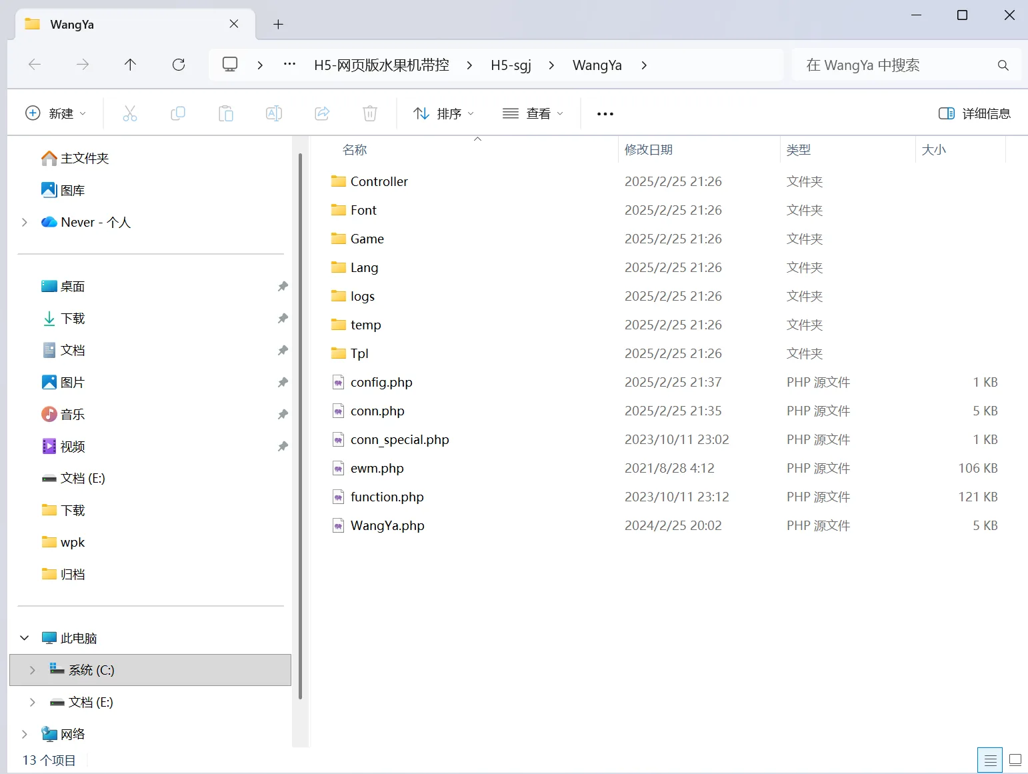Click the This PC monitor icon in address bar
The height and width of the screenshot is (774, 1028).
coord(230,65)
